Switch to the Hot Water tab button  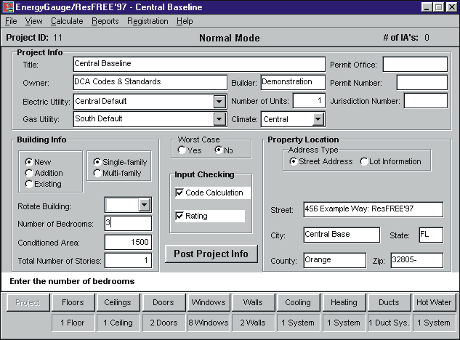coord(434,302)
